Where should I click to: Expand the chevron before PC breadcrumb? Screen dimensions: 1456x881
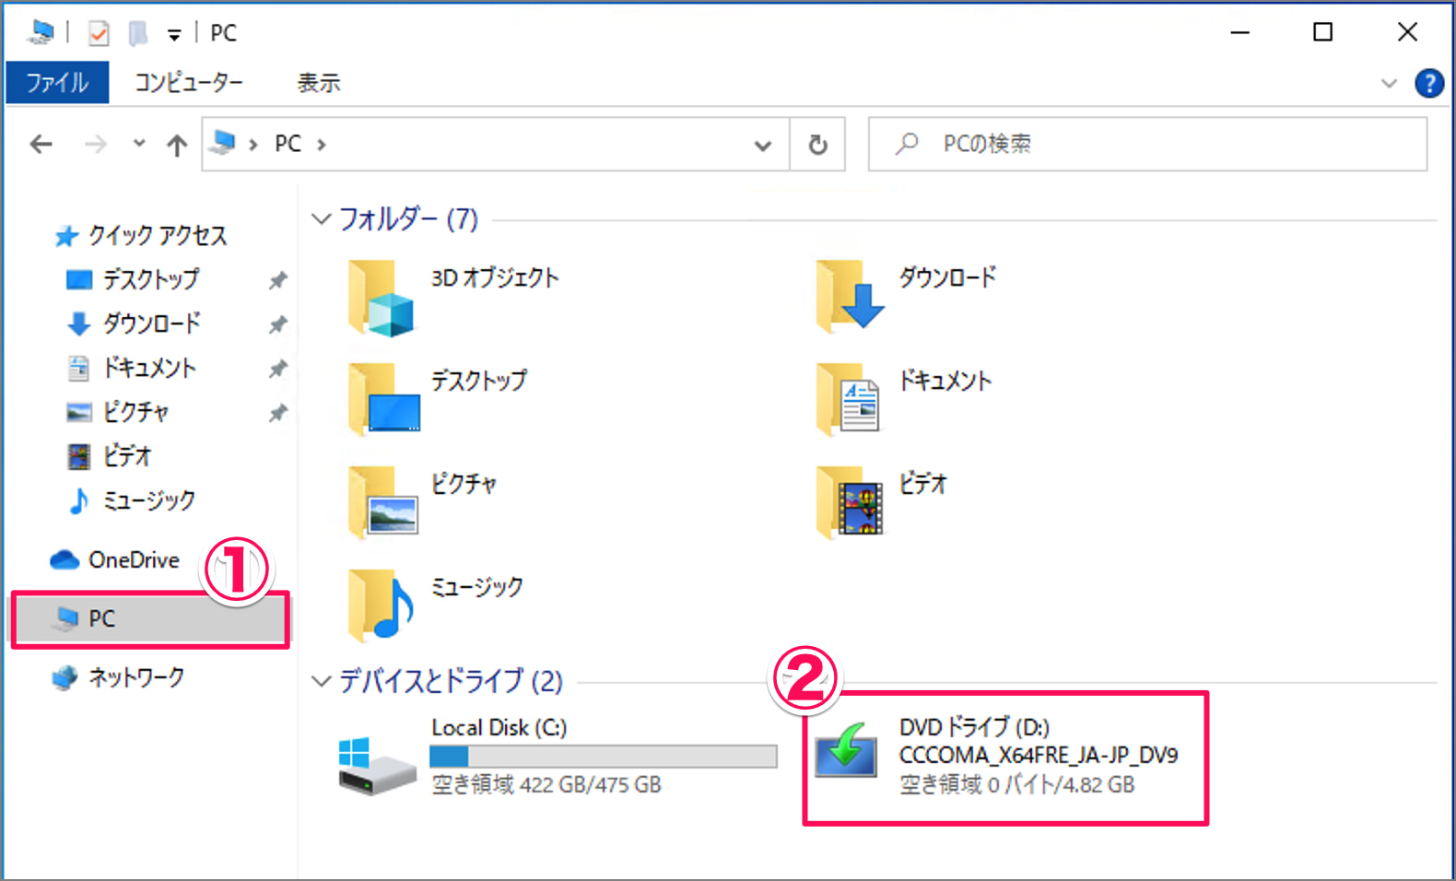tap(252, 145)
